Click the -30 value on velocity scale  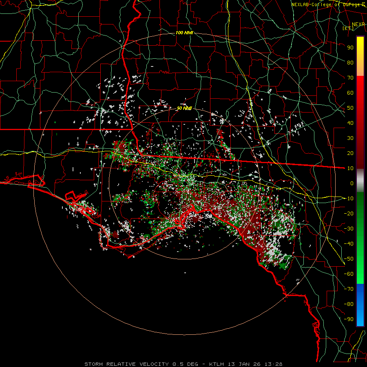pos(349,229)
